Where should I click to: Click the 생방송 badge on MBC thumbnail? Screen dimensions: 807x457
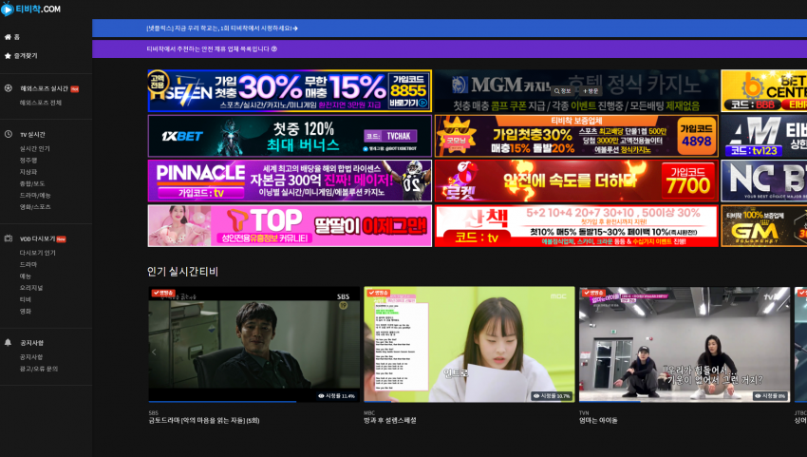[x=378, y=293]
